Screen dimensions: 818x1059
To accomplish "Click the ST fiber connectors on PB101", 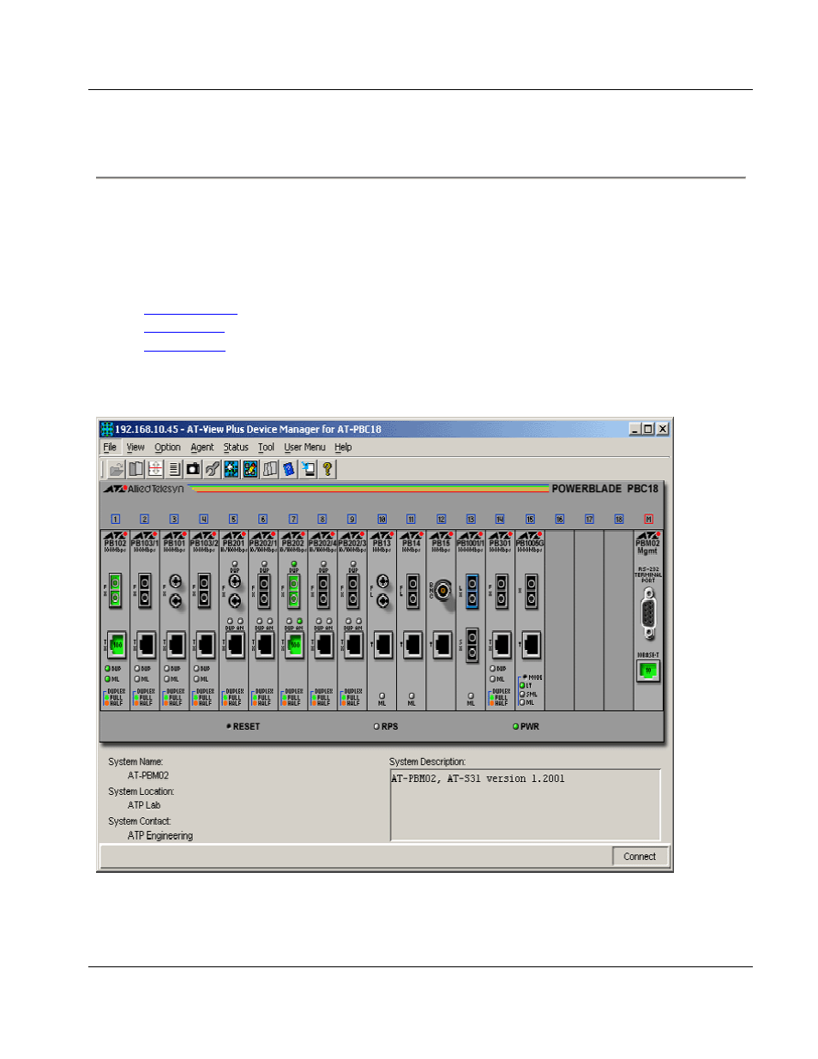I will (x=175, y=591).
